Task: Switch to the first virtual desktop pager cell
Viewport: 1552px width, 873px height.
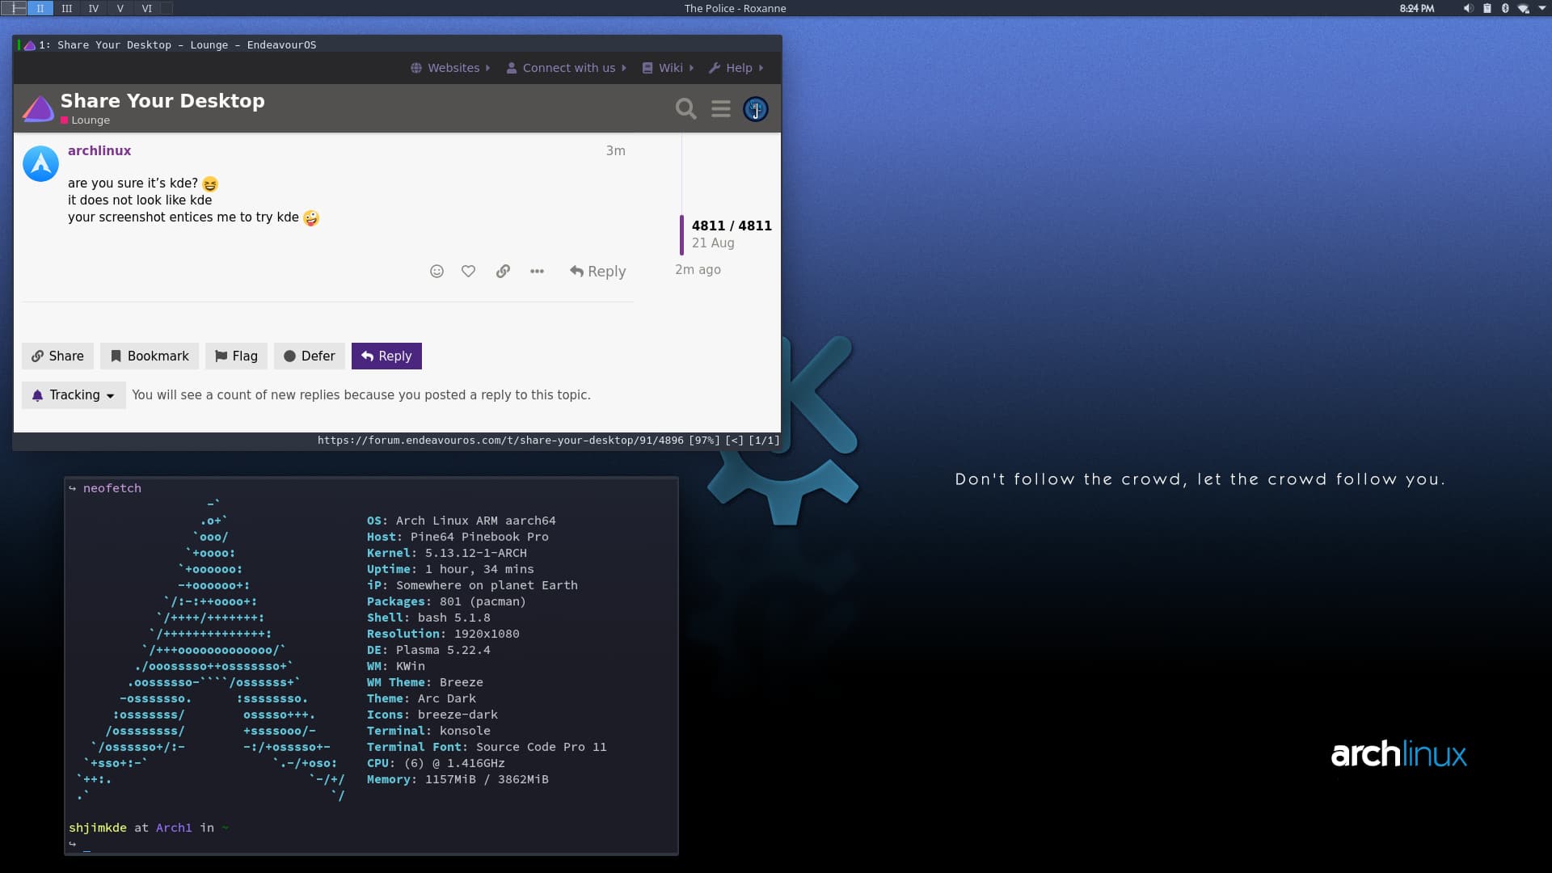Action: click(14, 8)
